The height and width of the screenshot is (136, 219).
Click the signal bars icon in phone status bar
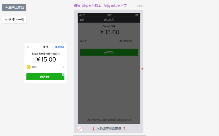(80, 15)
